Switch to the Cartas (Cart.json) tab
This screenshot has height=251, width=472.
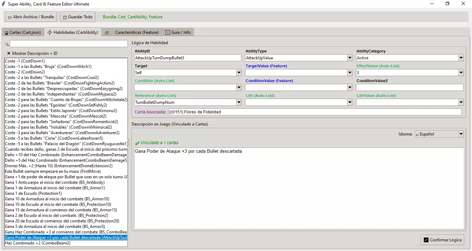click(22, 32)
